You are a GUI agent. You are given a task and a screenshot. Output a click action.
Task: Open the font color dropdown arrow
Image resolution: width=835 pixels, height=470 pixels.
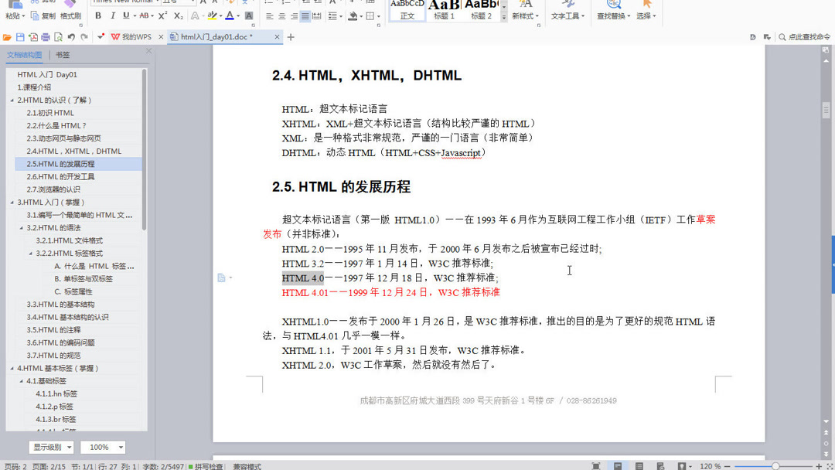(x=237, y=15)
